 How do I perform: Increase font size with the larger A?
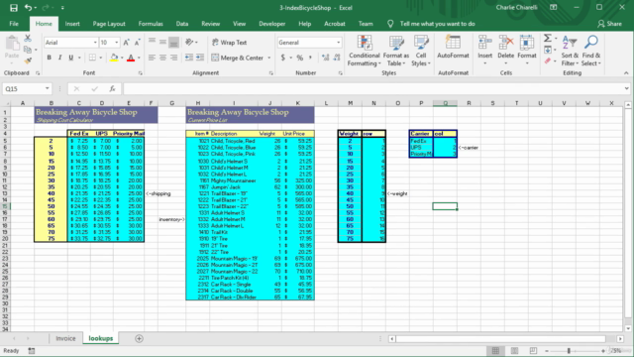point(126,43)
